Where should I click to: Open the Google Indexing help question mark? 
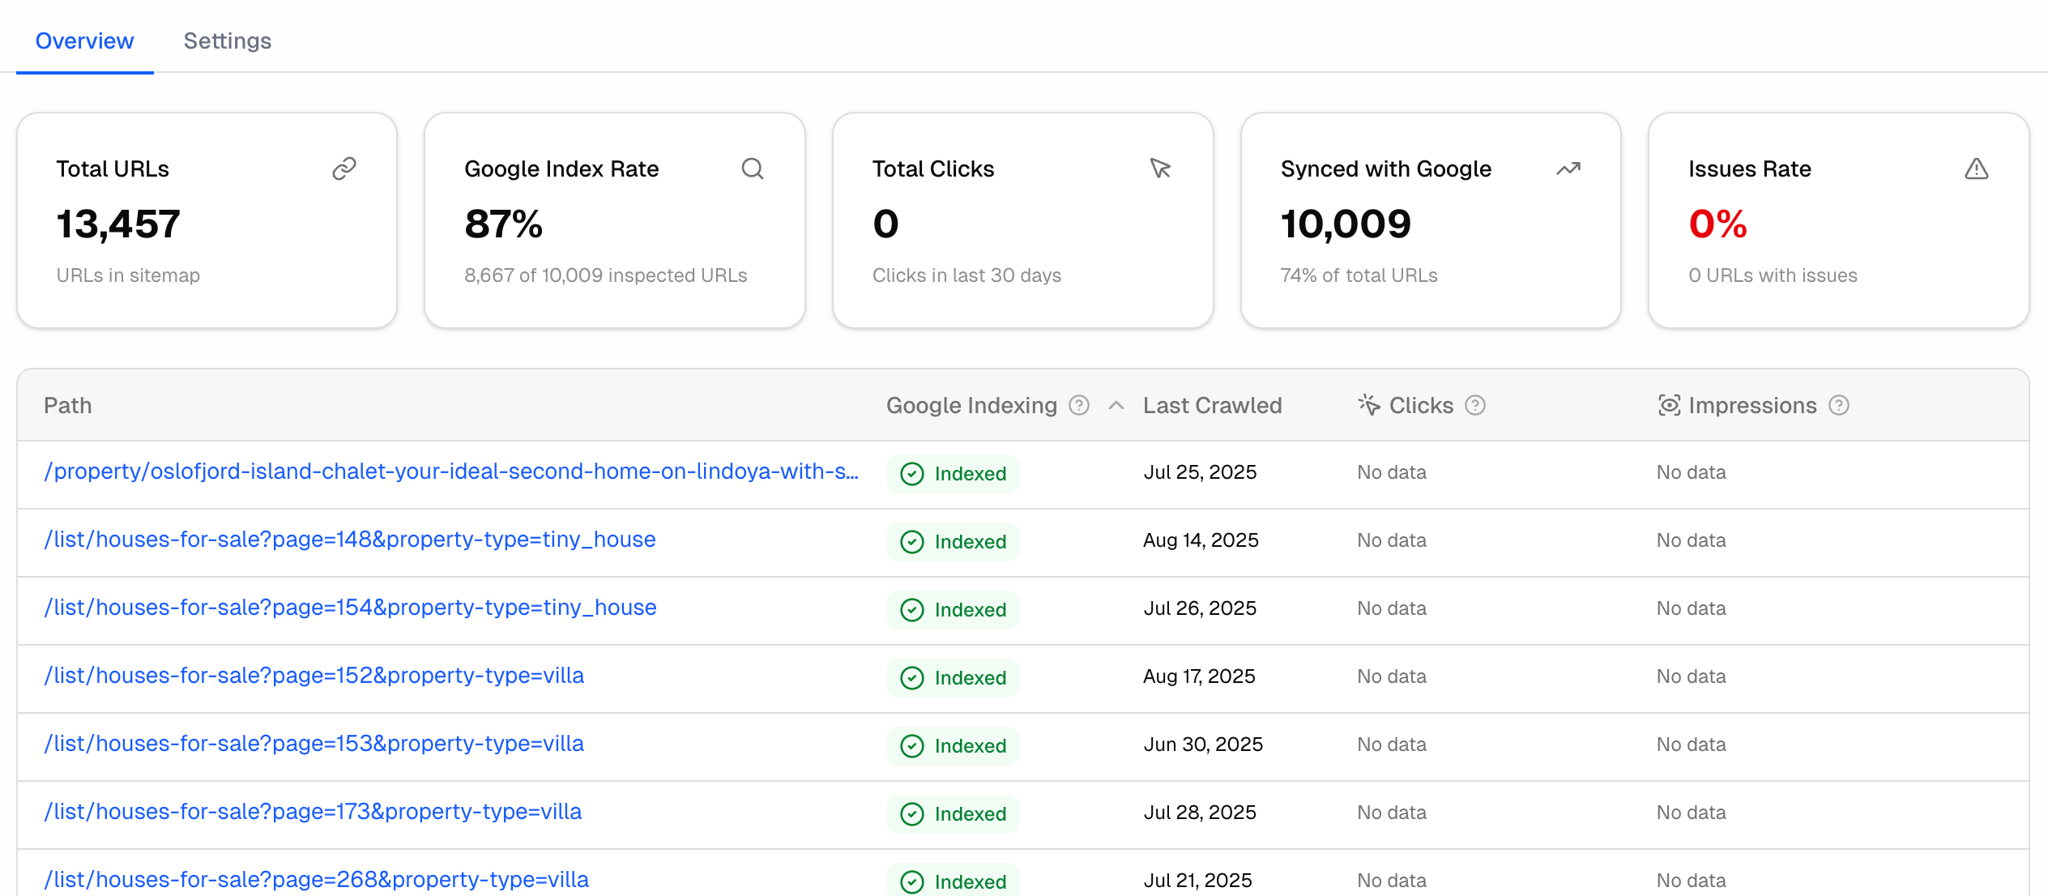pyautogui.click(x=1079, y=405)
